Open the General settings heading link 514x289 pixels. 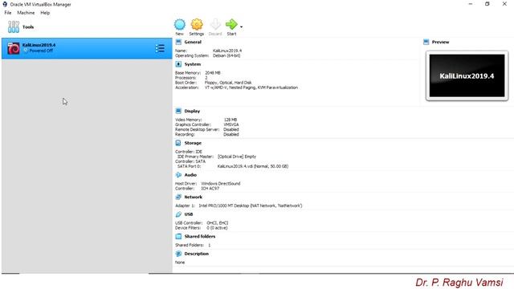193,42
